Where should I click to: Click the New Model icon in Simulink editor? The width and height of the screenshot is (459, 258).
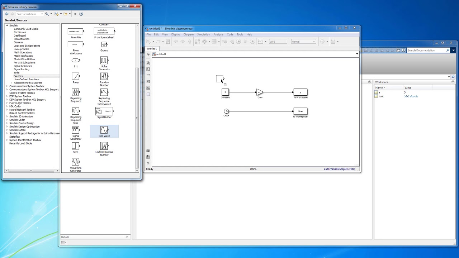tap(148, 42)
